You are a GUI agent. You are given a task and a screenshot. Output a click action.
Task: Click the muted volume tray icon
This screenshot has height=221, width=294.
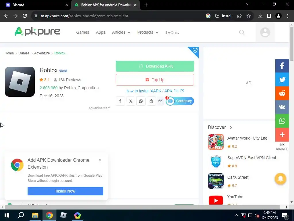pyautogui.click(x=257, y=215)
